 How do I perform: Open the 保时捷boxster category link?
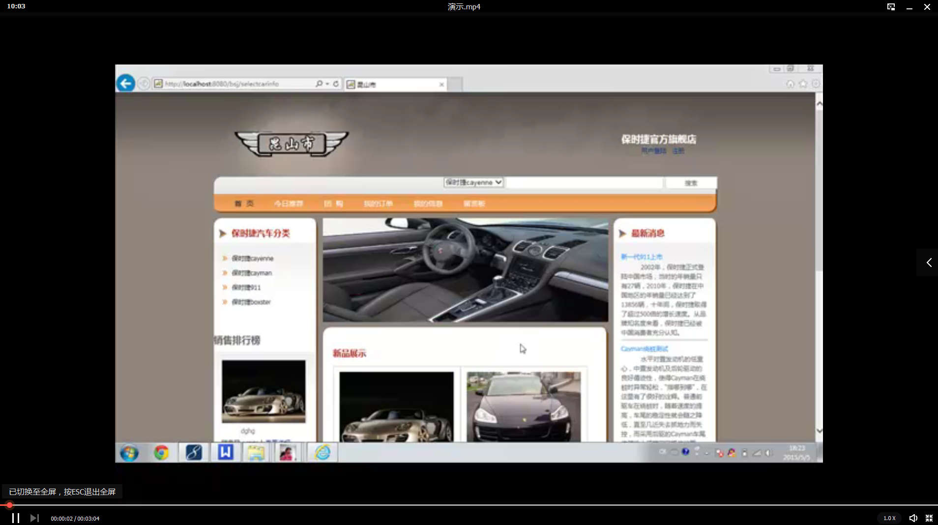pyautogui.click(x=251, y=302)
